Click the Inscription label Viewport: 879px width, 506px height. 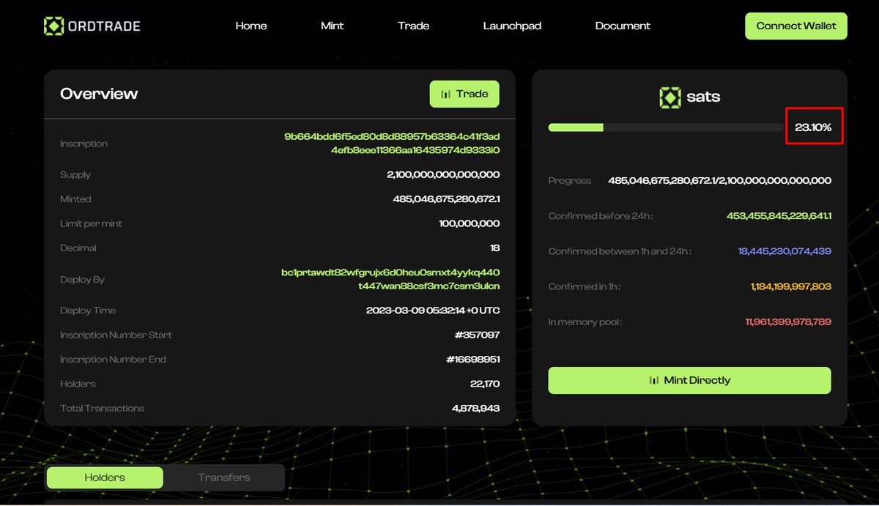(x=84, y=144)
